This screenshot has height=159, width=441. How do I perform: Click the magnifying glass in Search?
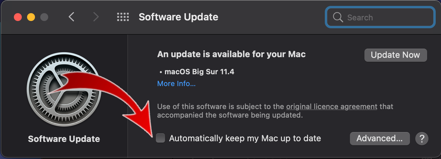coord(338,17)
